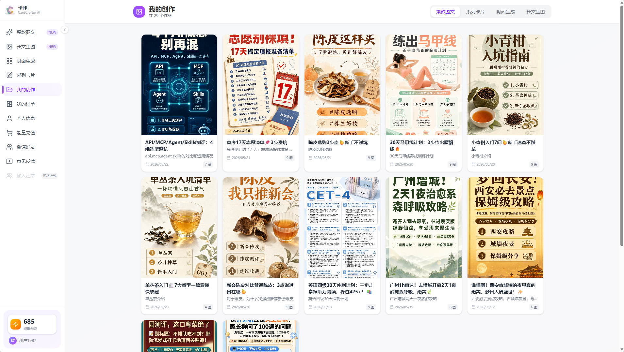Open the 爆款图文 sparkle icon in sidebar

[9, 32]
